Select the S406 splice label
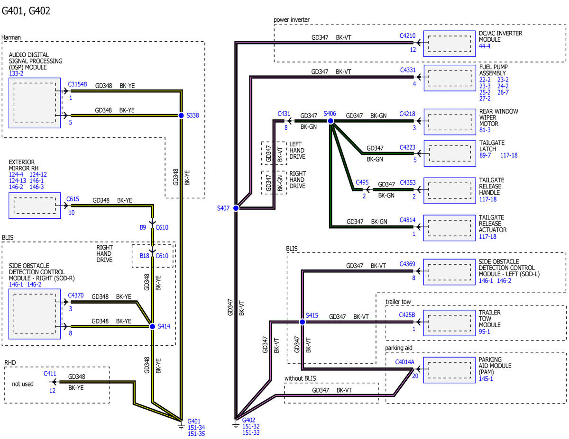 pos(330,114)
